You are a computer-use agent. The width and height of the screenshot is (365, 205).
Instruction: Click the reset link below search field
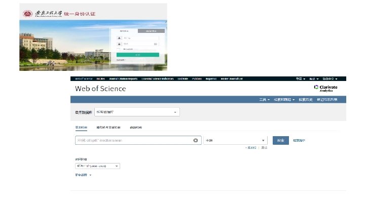pyautogui.click(x=264, y=148)
